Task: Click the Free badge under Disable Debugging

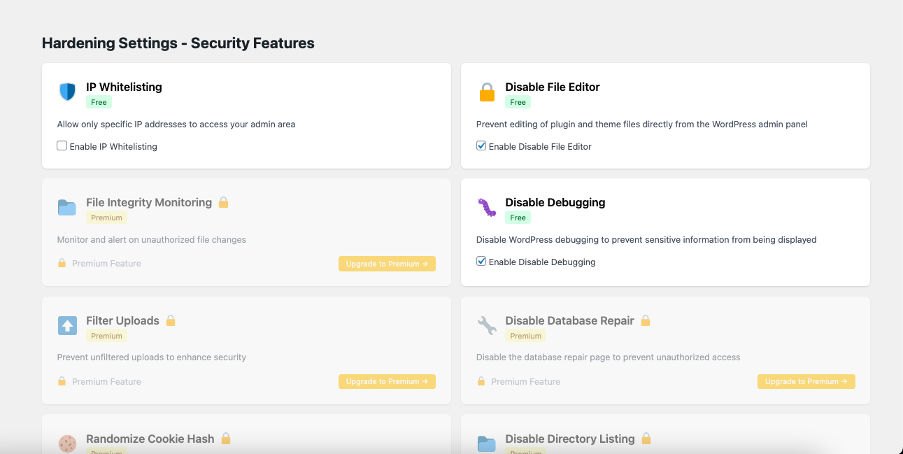Action: pos(518,218)
